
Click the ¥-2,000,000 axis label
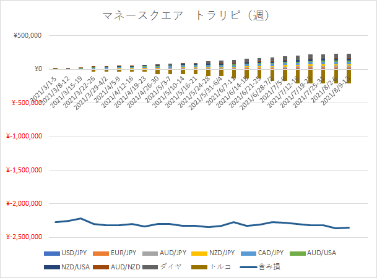click(x=24, y=203)
